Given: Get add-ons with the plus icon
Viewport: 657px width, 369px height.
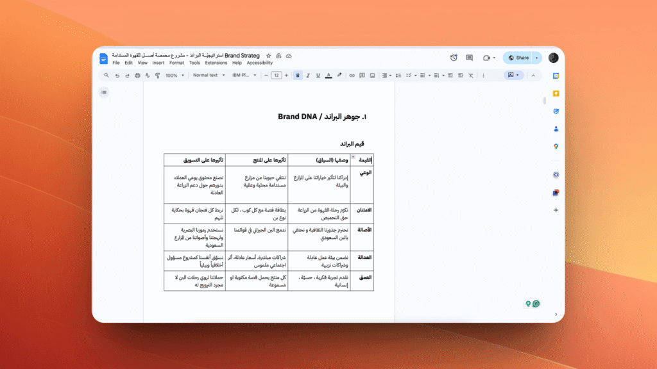Looking at the screenshot, I should pos(556,210).
